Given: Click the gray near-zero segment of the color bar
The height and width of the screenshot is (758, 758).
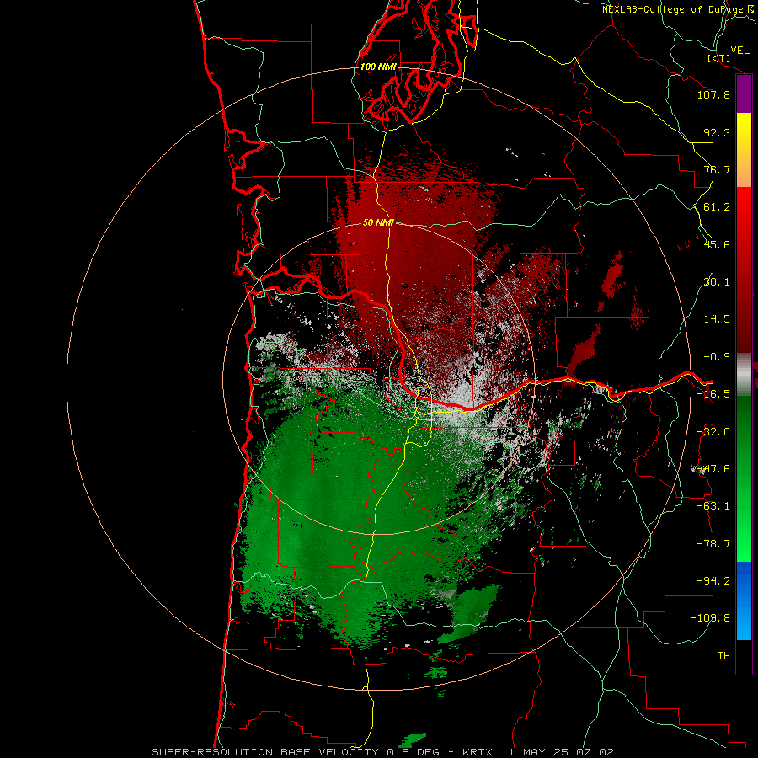Looking at the screenshot, I should pyautogui.click(x=744, y=374).
